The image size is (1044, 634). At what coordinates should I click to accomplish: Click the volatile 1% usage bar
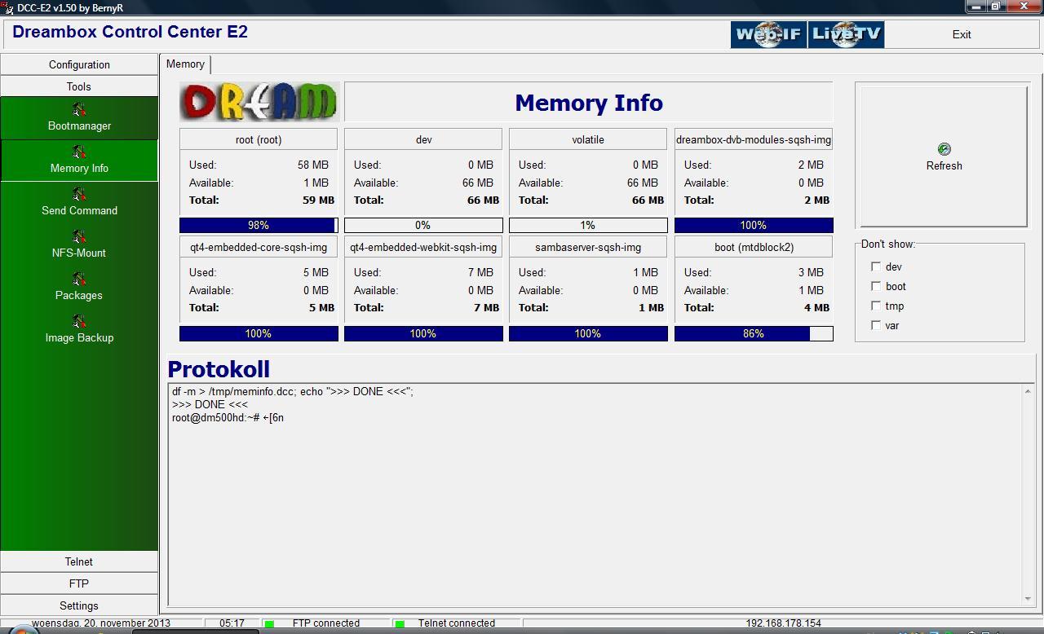click(588, 225)
